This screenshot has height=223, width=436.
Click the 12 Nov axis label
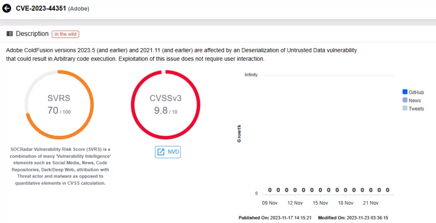[x=295, y=203]
